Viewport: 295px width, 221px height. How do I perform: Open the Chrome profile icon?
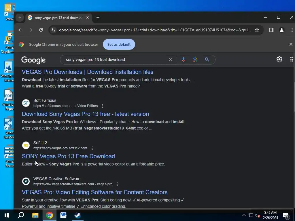[281, 30]
